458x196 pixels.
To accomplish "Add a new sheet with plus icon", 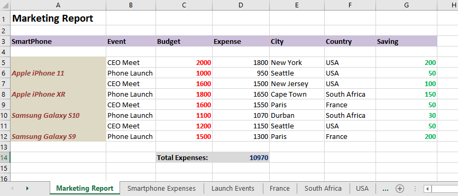I will coord(399,189).
